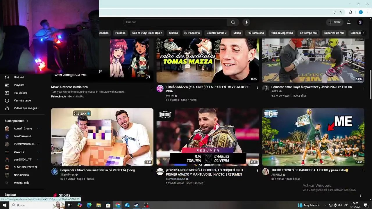Screen dimensions: 372x209
Task: Open LowKinkajou6 subscription channel
Action: pos(22,136)
